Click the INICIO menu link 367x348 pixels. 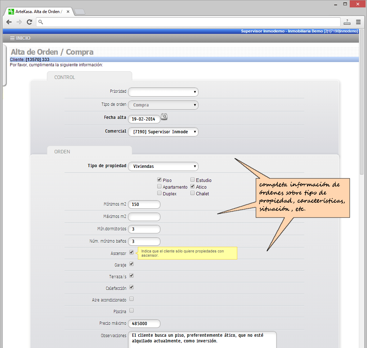23,38
